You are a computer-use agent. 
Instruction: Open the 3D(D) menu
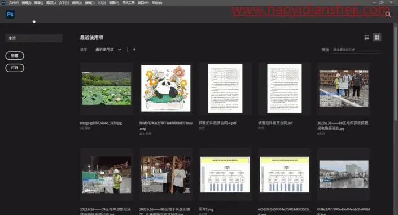[x=102, y=2]
